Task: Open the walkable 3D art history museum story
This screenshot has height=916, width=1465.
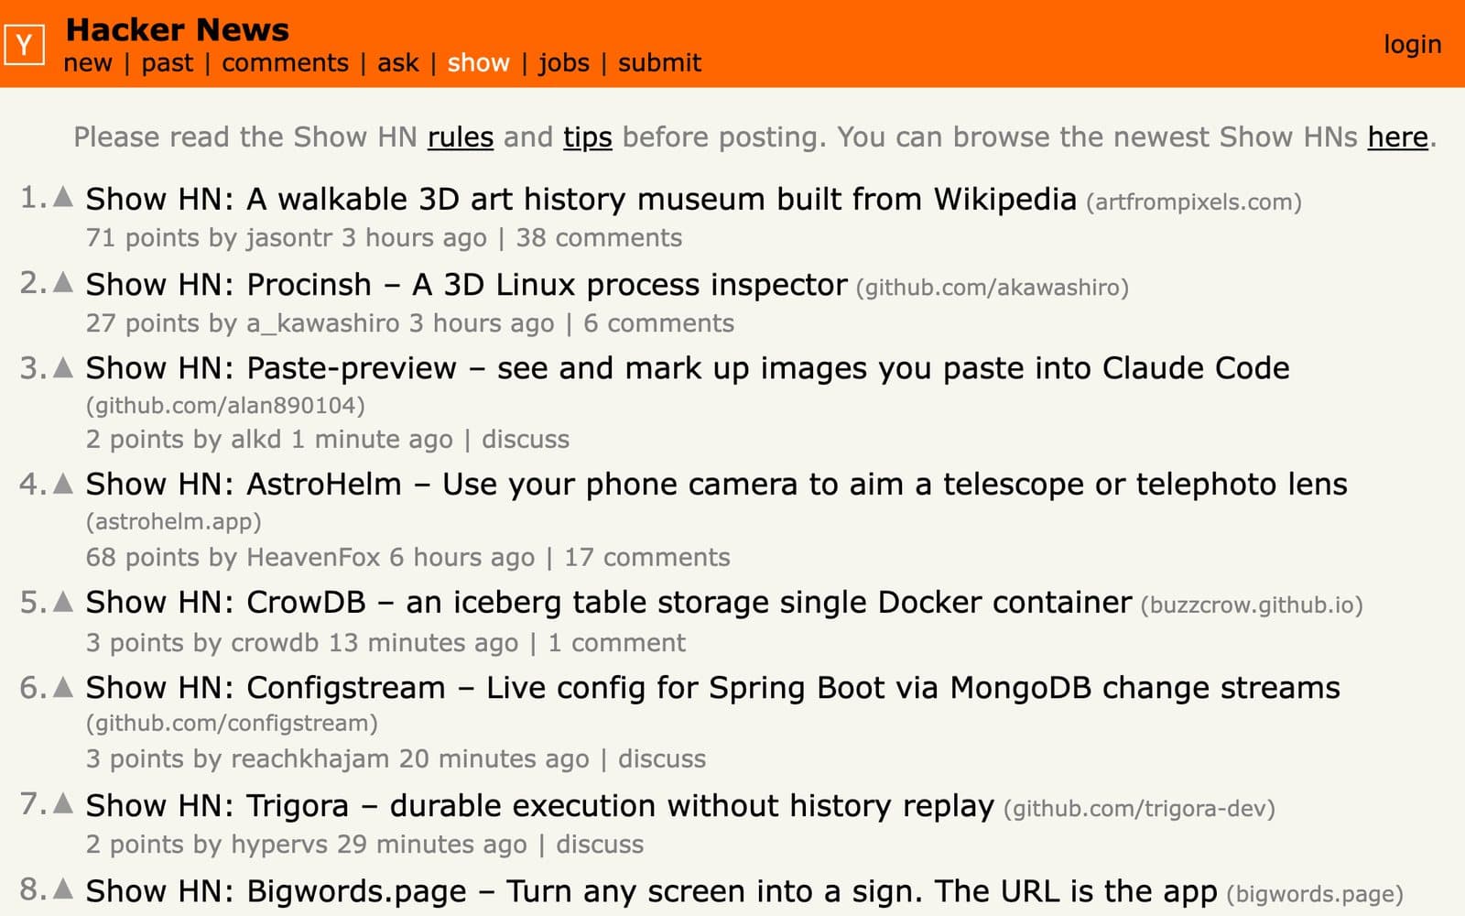Action: [x=581, y=199]
